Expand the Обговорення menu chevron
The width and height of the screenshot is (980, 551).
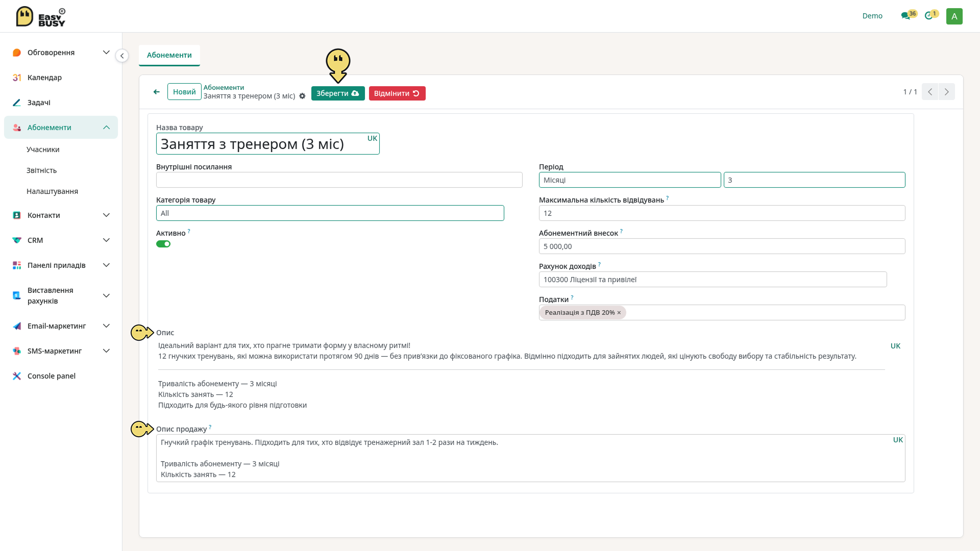click(x=106, y=53)
